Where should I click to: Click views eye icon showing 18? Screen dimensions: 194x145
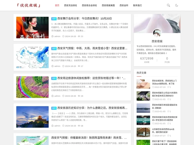pyautogui.click(x=79, y=126)
